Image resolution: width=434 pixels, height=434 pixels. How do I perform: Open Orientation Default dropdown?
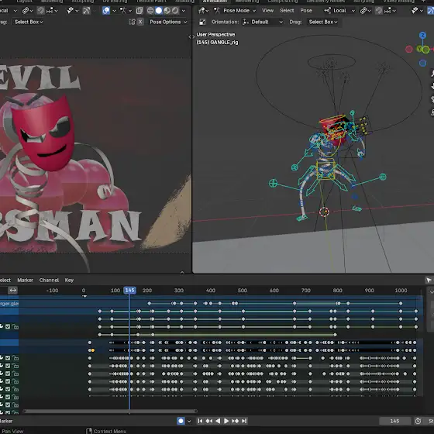(x=263, y=22)
